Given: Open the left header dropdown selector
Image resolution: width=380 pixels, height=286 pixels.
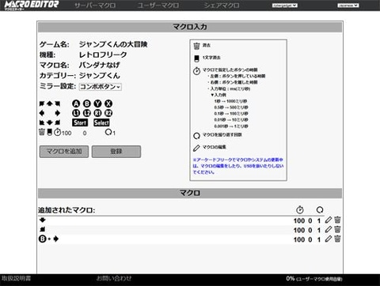Looking at the screenshot, I should pyautogui.click(x=285, y=6).
